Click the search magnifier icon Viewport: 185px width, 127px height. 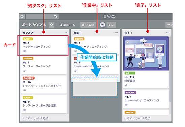tap(55, 16)
